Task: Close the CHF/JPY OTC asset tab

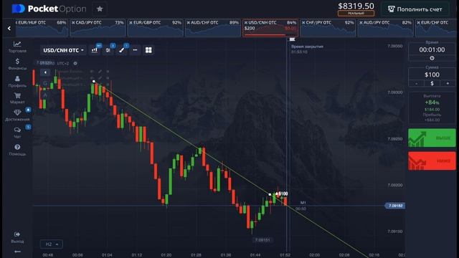Action: coord(303,22)
